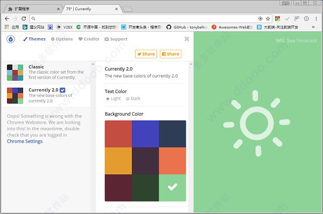The height and width of the screenshot is (214, 323).
Task: Open the Awesomes-Web bookmark
Action: coord(233,27)
